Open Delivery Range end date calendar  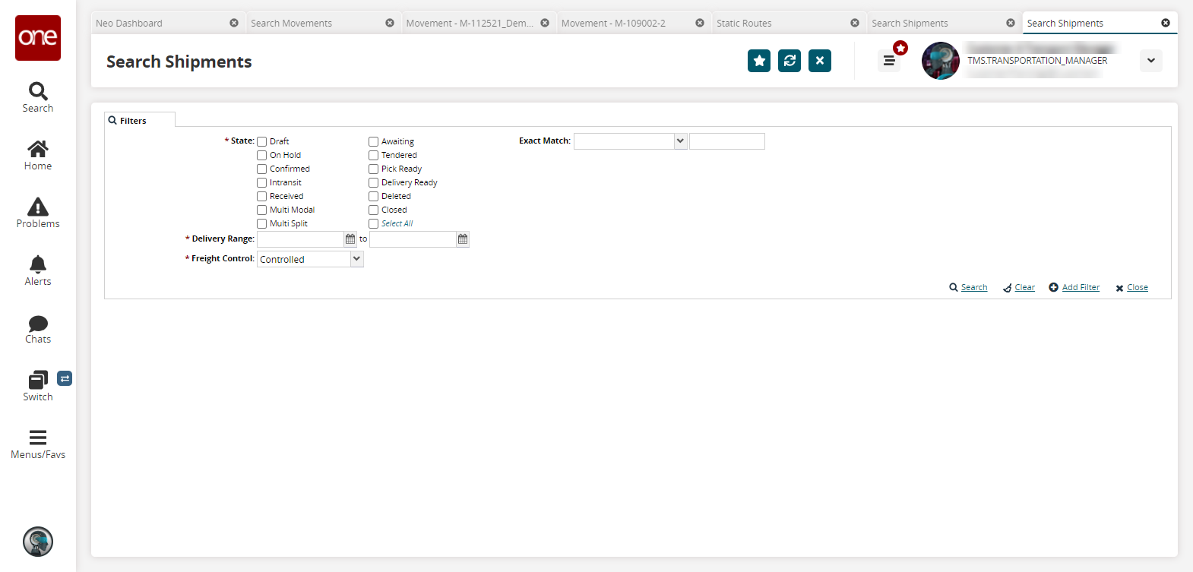pyautogui.click(x=463, y=239)
